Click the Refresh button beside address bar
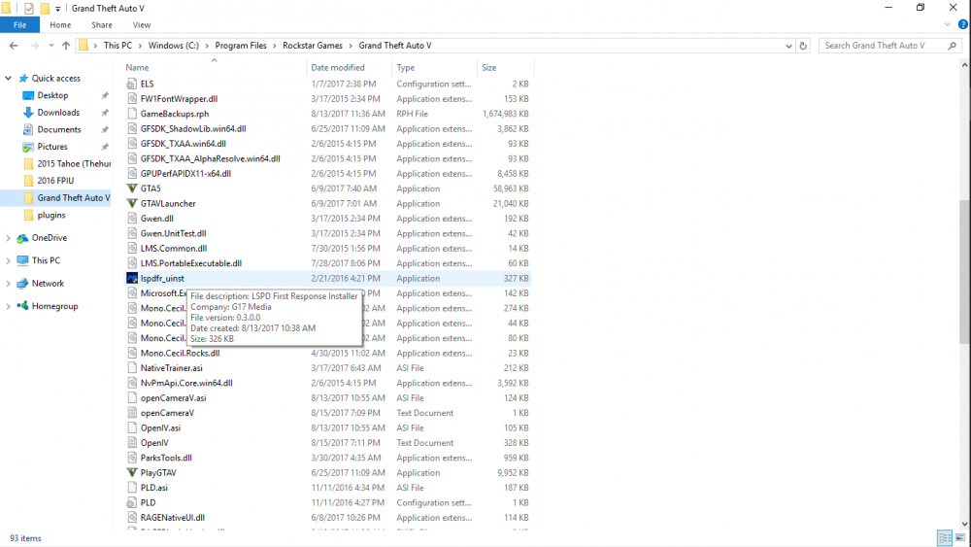This screenshot has width=971, height=547. [803, 46]
